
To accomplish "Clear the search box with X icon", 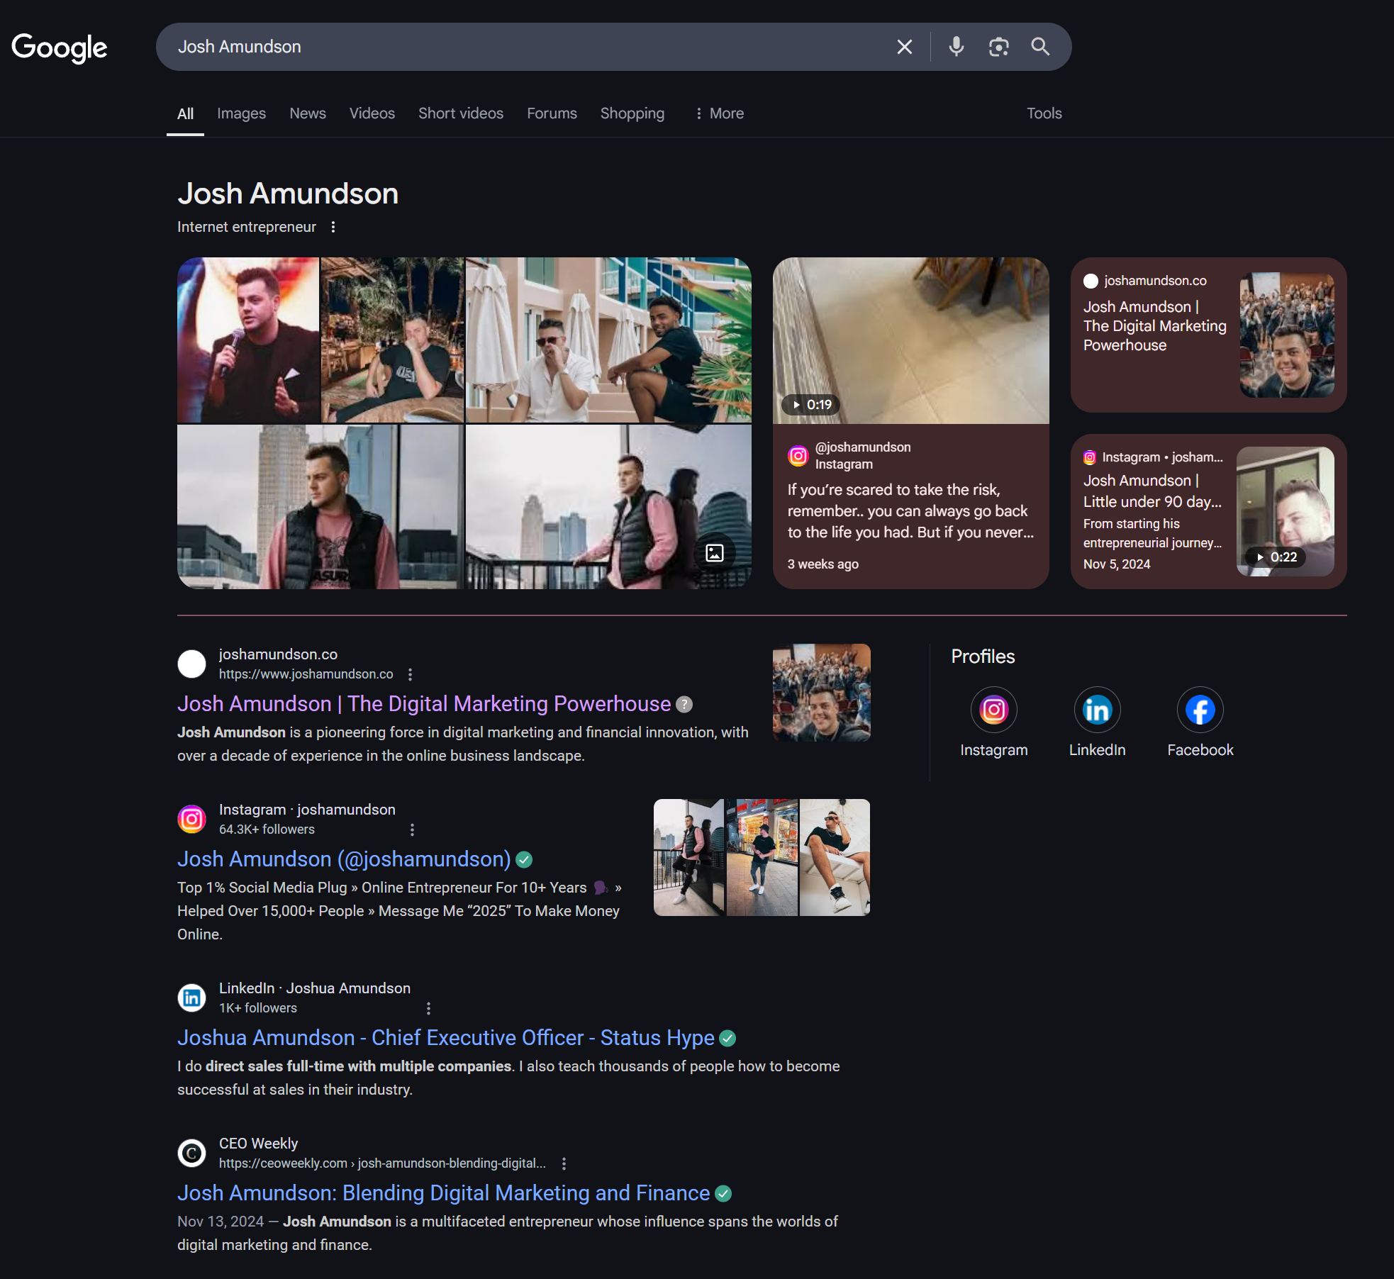I will tap(904, 47).
